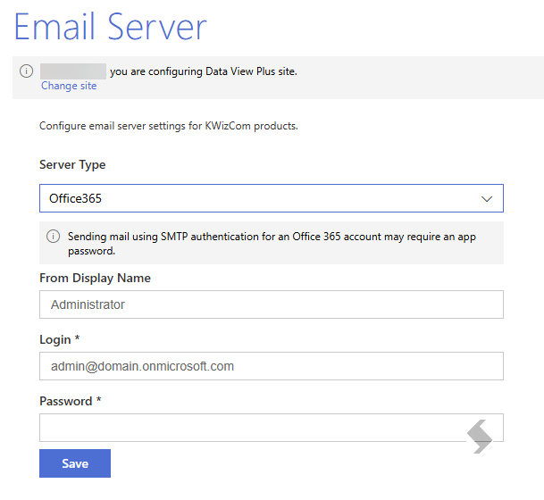The width and height of the screenshot is (544, 500).
Task: Click the Password required field label
Action: point(70,401)
